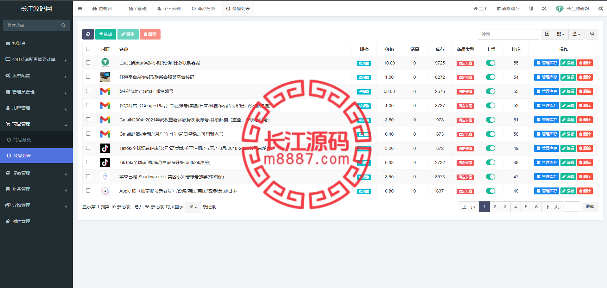The width and height of the screenshot is (607, 288).
Task: Switch to the 商品分类 tab
Action: pyautogui.click(x=204, y=9)
